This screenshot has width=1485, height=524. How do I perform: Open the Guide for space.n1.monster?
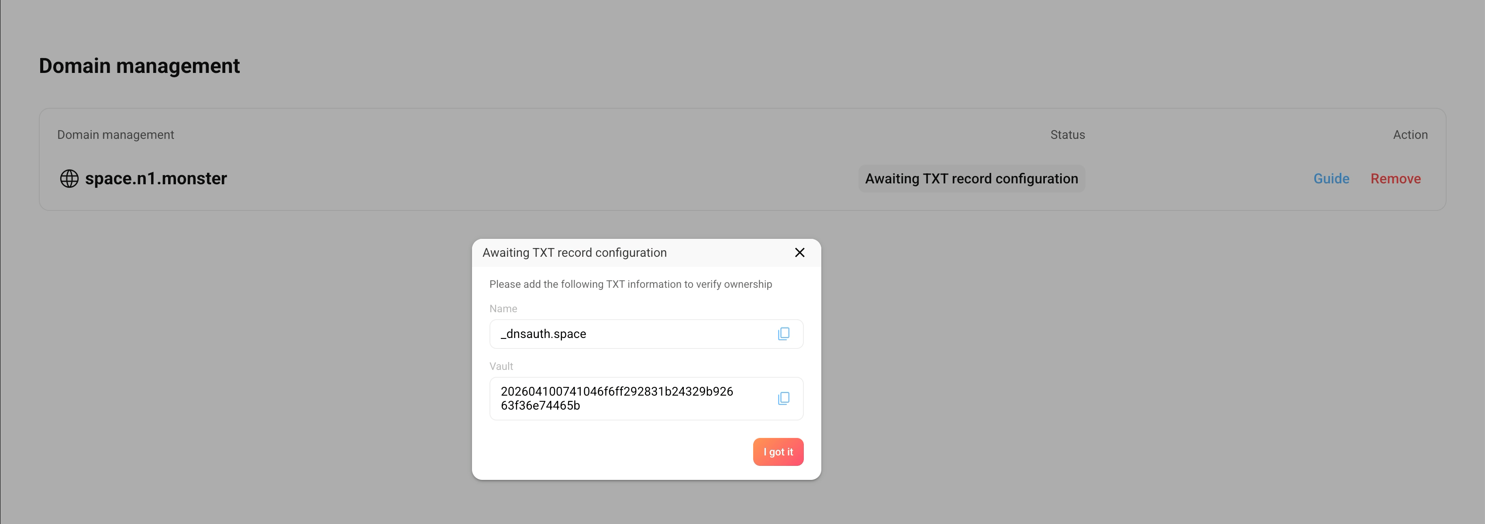1331,178
